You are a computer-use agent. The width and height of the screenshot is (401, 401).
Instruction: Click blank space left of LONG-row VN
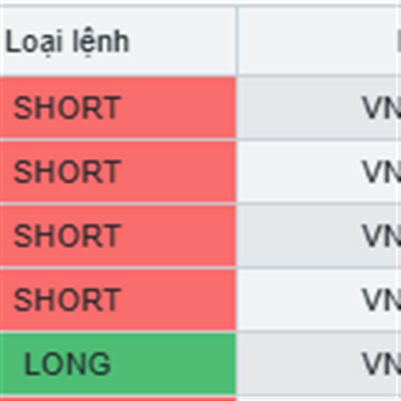tap(299, 364)
